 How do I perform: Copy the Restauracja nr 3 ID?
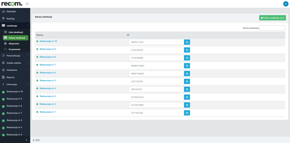point(187,97)
